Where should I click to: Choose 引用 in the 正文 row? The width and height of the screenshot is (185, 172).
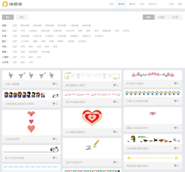pyautogui.click(x=23, y=31)
